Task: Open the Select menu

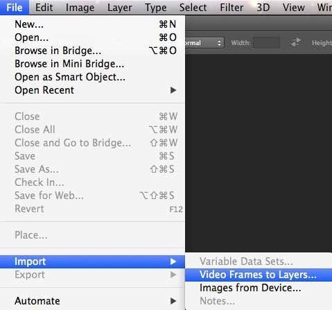Action: [193, 8]
